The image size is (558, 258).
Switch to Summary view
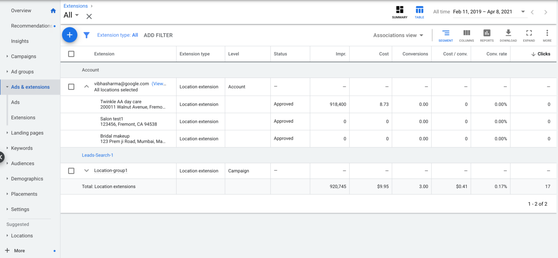point(400,12)
